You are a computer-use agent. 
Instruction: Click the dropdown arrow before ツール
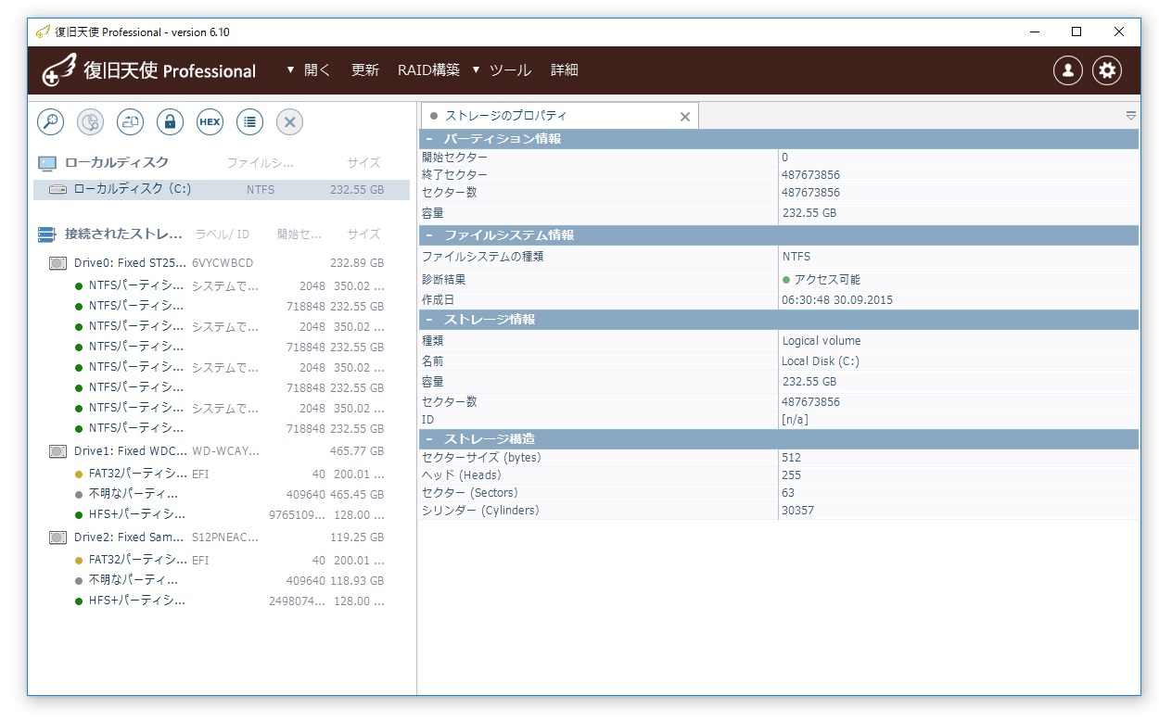(x=476, y=70)
